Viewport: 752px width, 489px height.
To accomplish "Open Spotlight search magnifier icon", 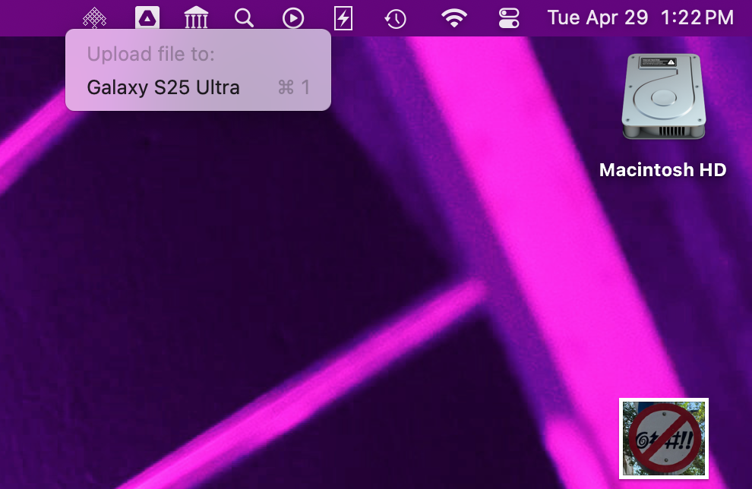I will (x=244, y=18).
